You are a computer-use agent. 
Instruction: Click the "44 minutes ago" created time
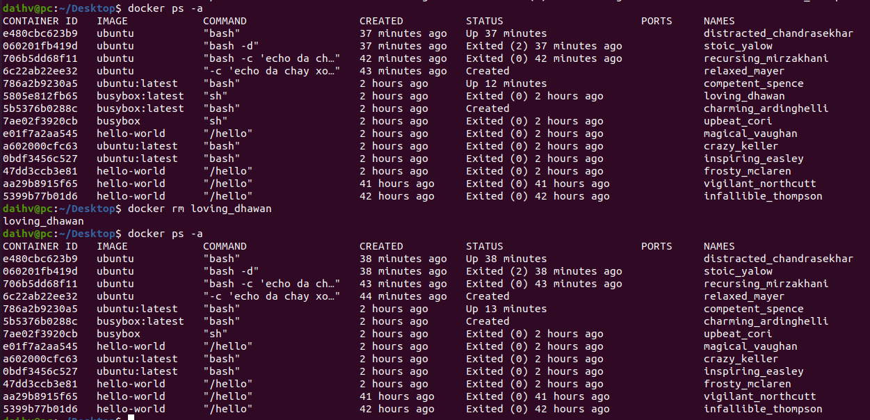tap(403, 296)
